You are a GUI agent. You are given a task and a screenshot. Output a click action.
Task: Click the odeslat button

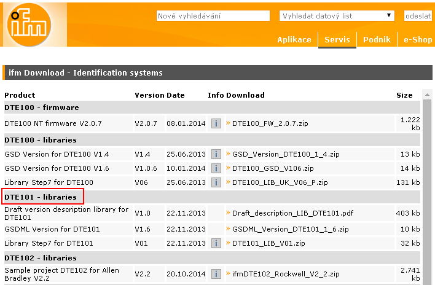(x=418, y=16)
